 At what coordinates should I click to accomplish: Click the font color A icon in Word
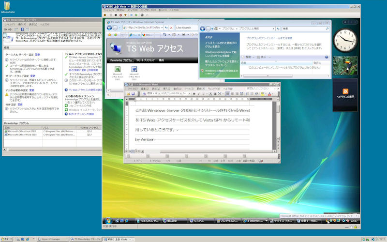pos(269,94)
